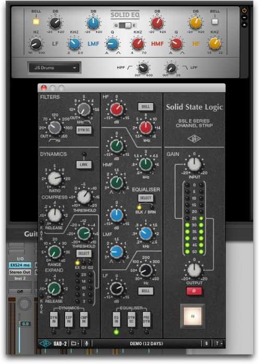Toggle the HF Bell button on Solid EQ
Image resolution: width=259 pixels, height=364 pixels.
coord(215,22)
